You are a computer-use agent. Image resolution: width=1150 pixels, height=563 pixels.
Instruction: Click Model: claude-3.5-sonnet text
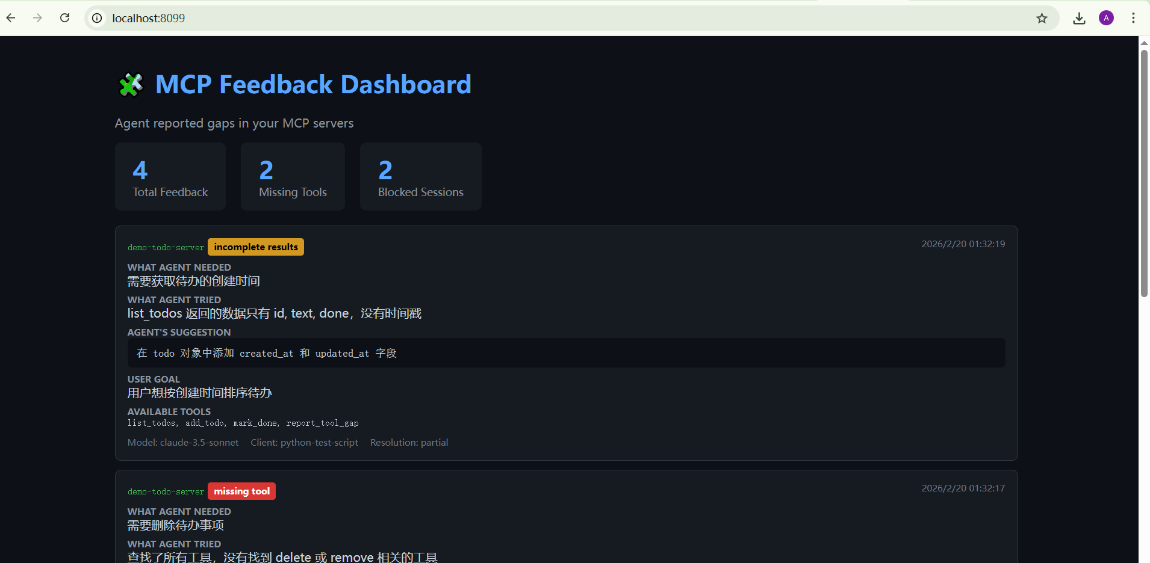[x=183, y=443]
